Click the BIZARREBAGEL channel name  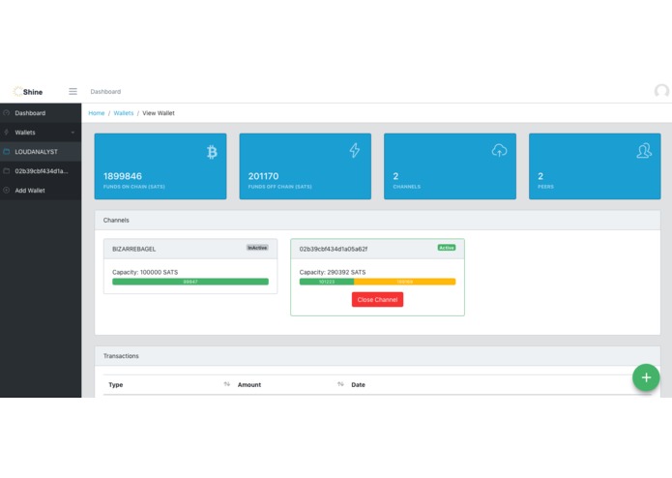click(133, 249)
